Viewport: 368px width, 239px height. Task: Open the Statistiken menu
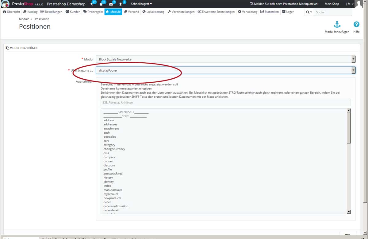pyautogui.click(x=270, y=12)
